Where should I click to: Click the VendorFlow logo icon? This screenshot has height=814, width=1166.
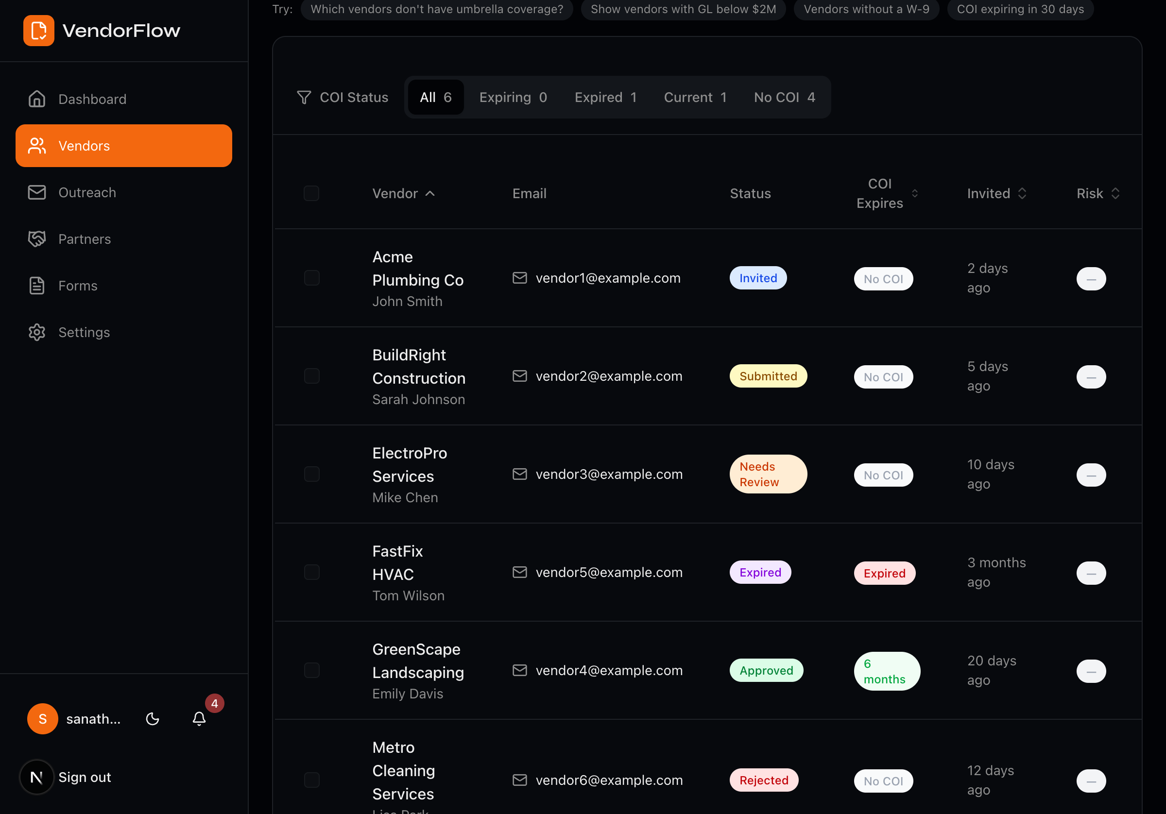pos(38,31)
